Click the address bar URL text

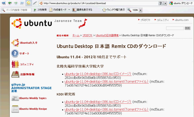click(75, 3)
